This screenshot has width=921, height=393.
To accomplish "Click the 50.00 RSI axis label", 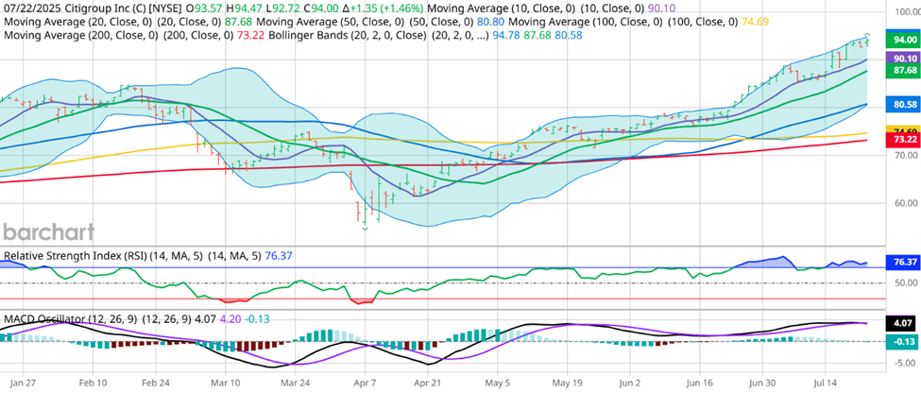I will tap(905, 283).
